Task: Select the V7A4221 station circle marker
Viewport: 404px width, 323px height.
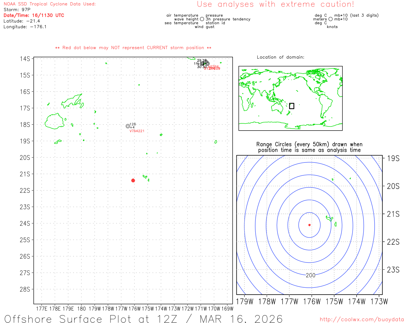Action: point(128,126)
